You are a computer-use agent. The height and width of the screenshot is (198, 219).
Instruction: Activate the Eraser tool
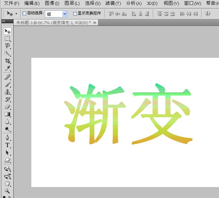pyautogui.click(x=7, y=107)
